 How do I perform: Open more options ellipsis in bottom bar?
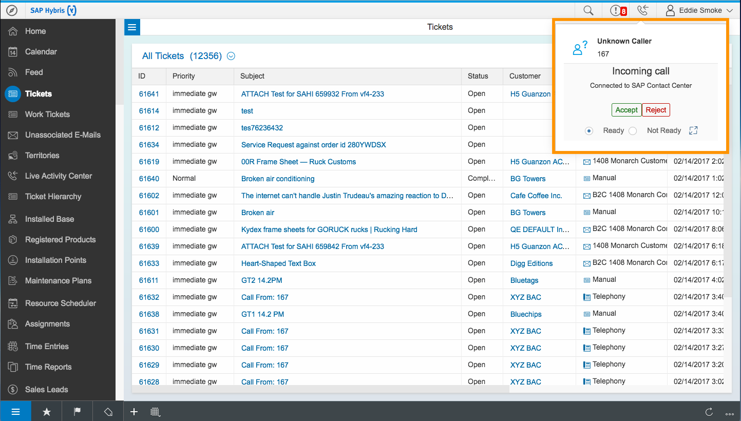point(730,413)
